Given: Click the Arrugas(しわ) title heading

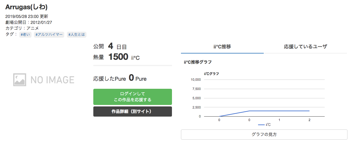Looking at the screenshot, I should click(x=26, y=7).
